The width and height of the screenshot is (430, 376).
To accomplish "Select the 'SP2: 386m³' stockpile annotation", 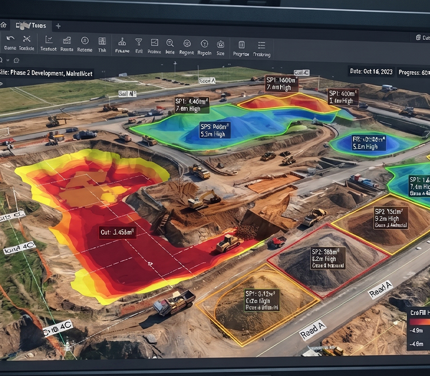I will pos(328,258).
